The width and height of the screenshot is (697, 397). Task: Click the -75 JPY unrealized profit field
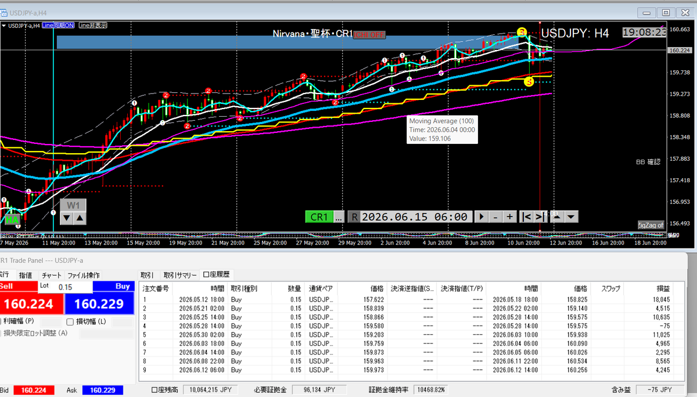[659, 389]
